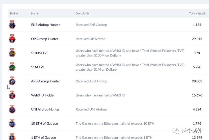Select the $1M TVF badge icon
Image resolution: width=209 pixels, height=140 pixels.
tap(12, 67)
